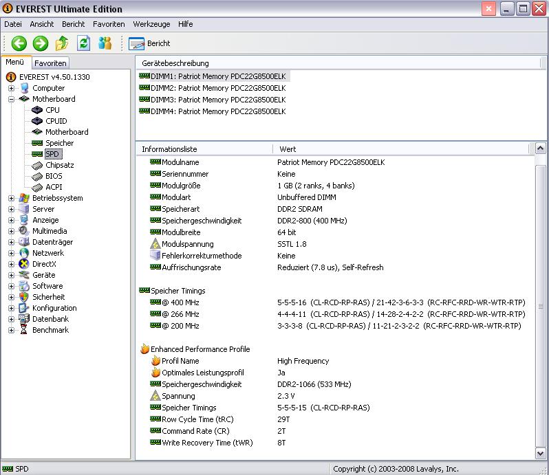Viewport: 549px width, 475px height.
Task: Select the SPD tree item
Action: tap(52, 154)
